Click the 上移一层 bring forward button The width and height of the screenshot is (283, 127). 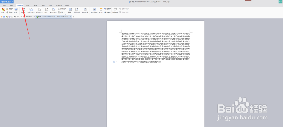[124, 9]
